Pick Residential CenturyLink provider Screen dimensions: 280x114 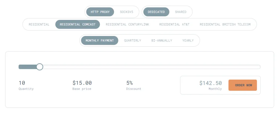[x=127, y=25]
